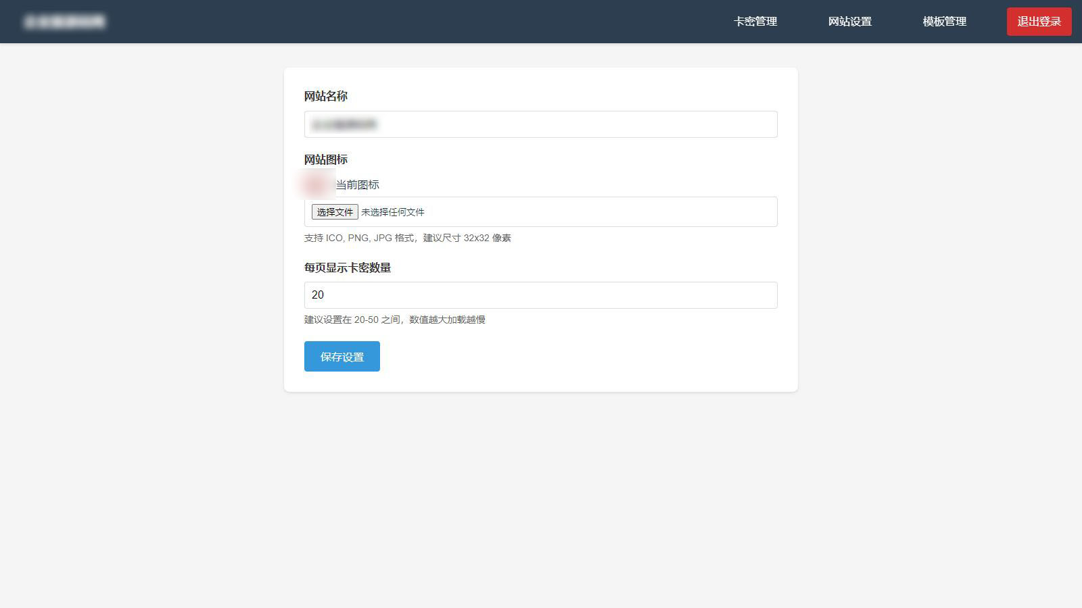Click 选择文件 to upload a website icon

click(x=333, y=211)
